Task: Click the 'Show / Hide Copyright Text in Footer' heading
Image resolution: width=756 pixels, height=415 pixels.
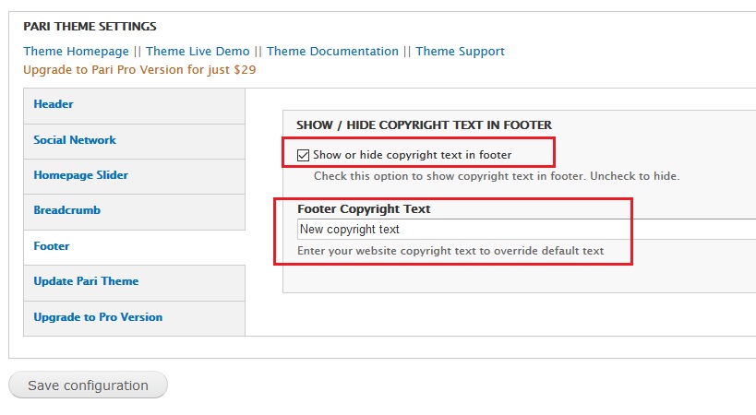Action: (424, 125)
